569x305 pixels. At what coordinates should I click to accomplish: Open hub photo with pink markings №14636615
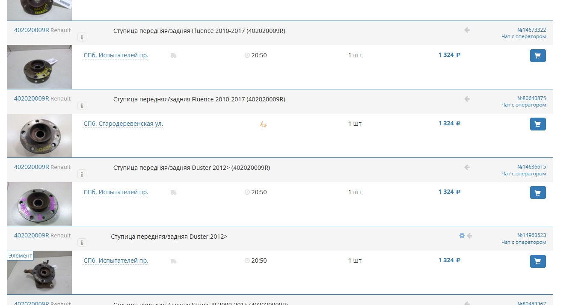point(39,204)
